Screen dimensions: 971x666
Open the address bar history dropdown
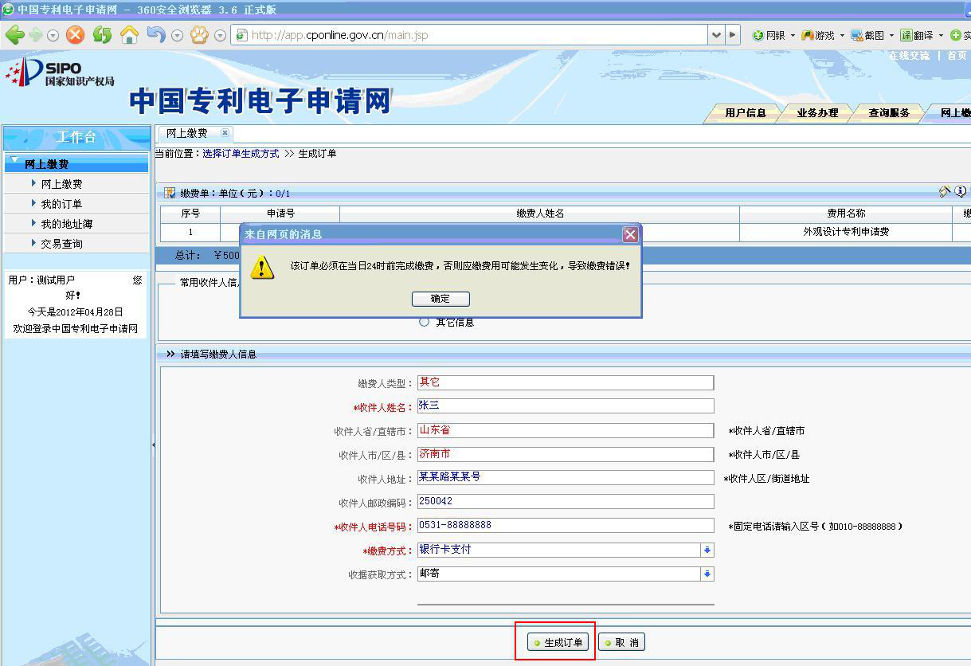coord(716,35)
